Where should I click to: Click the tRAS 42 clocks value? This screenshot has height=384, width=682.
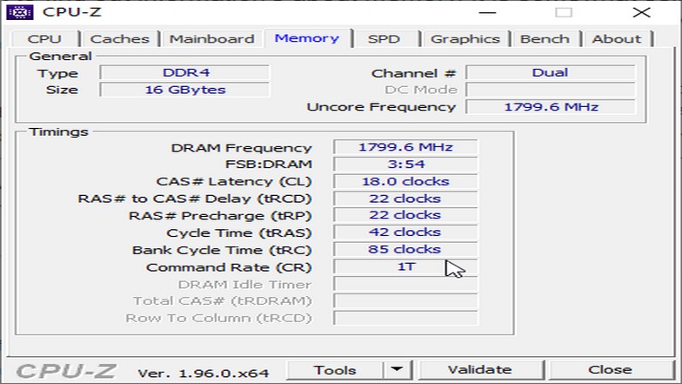tap(405, 232)
